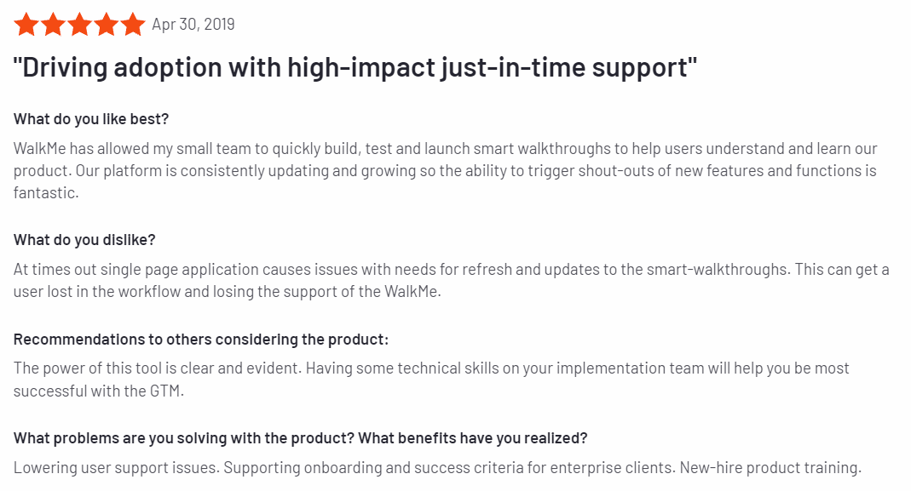The image size is (911, 491).
Task: Click the 'What problems are you solving' heading
Action: [300, 438]
